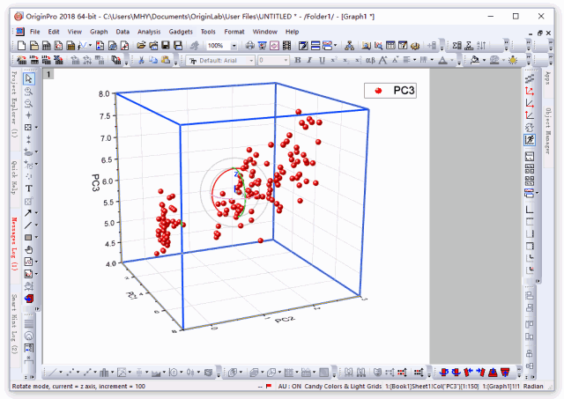The height and width of the screenshot is (399, 564).
Task: Select the Arrow drawing tool
Action: pyautogui.click(x=28, y=213)
